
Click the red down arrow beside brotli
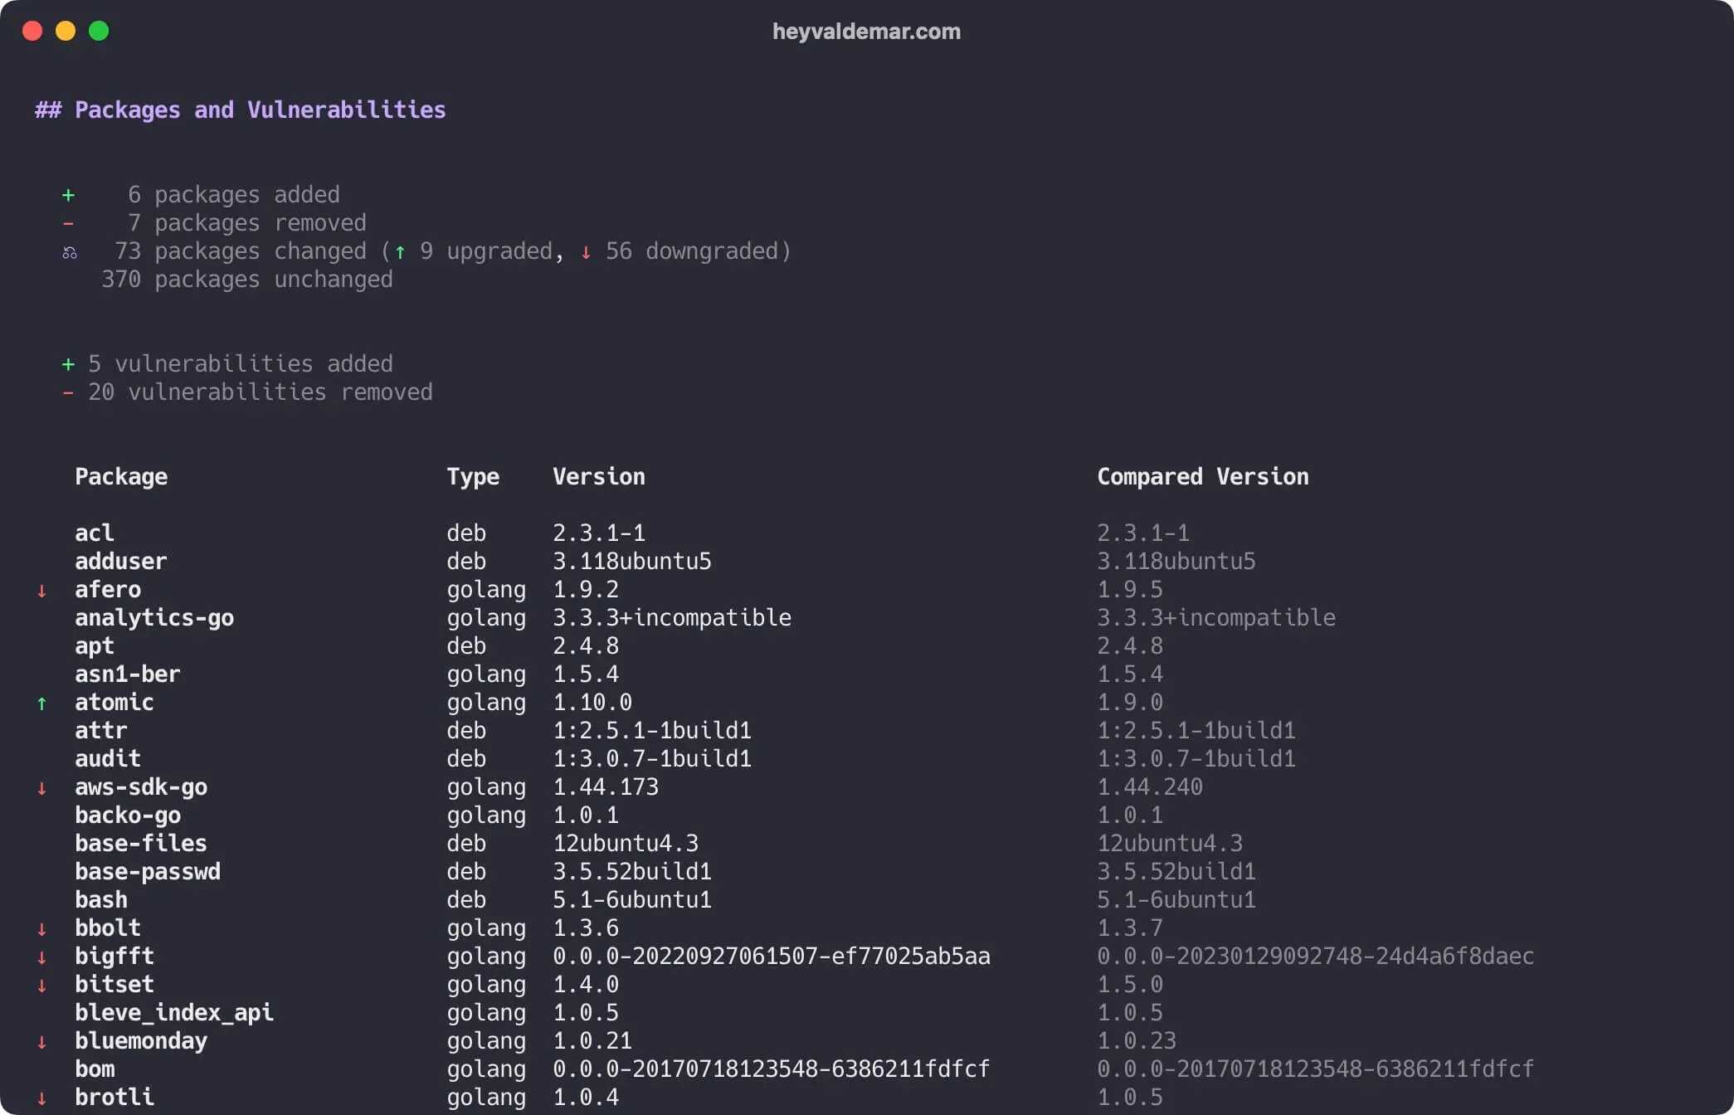click(x=41, y=1098)
